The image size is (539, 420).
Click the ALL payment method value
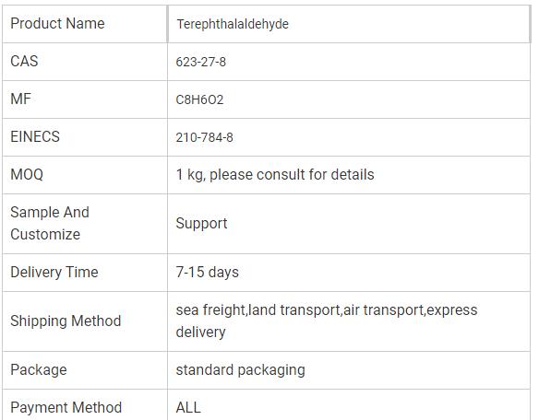pyautogui.click(x=188, y=408)
